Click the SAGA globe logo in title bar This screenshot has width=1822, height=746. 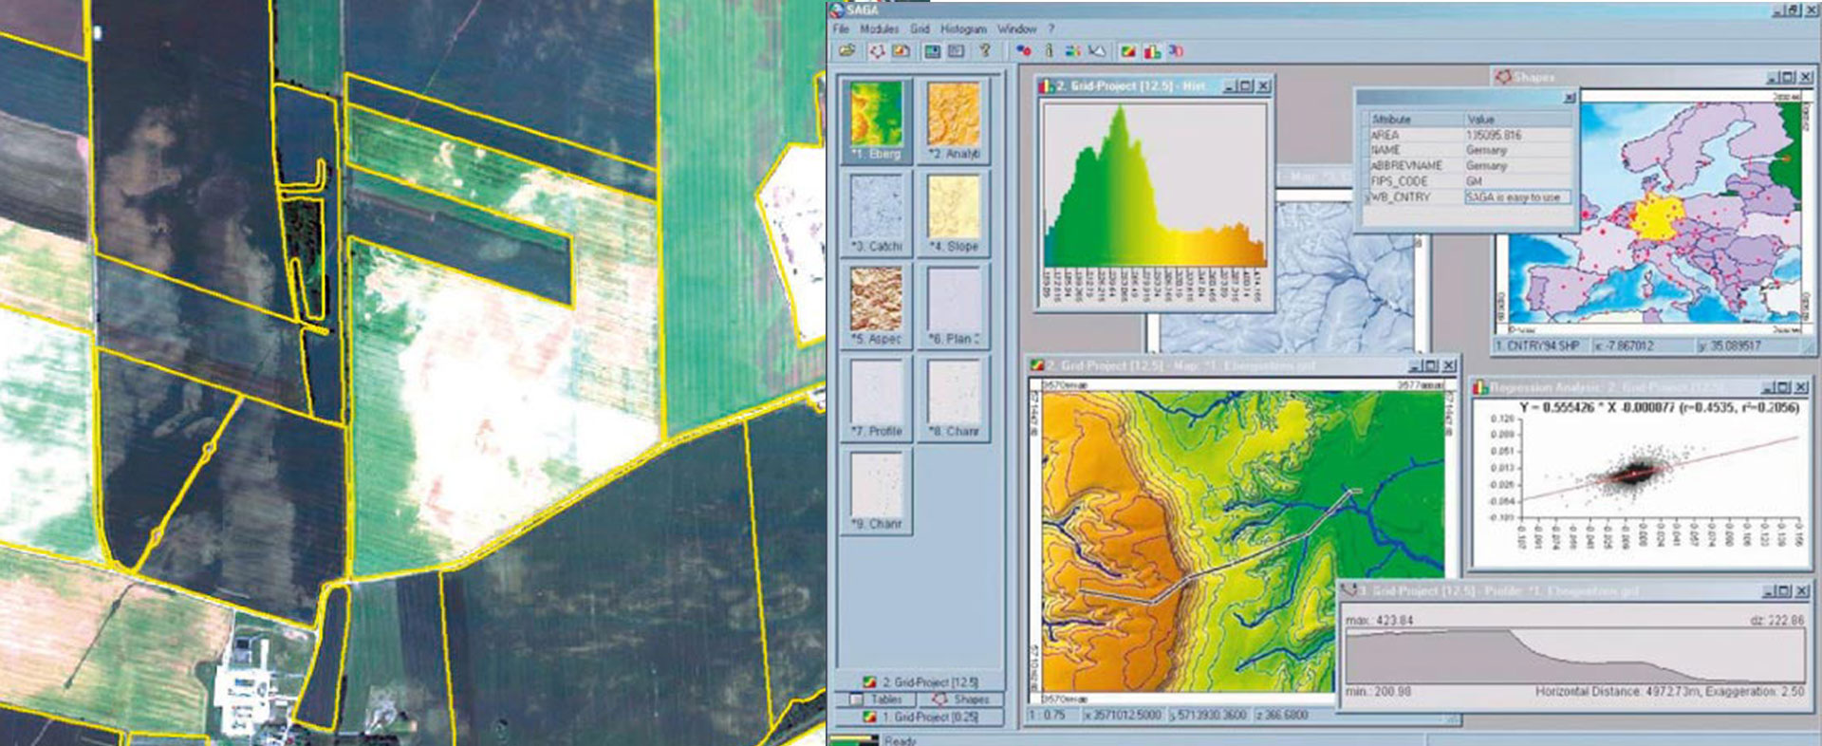pos(837,10)
